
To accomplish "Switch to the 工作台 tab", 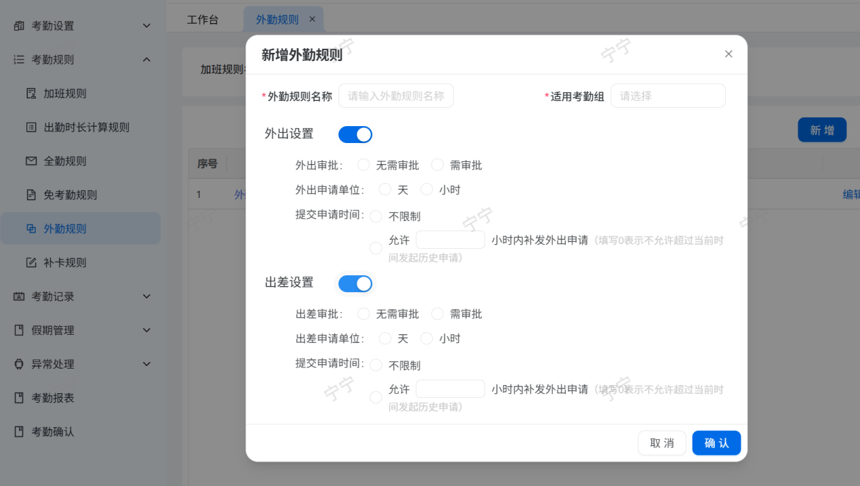I will (203, 20).
